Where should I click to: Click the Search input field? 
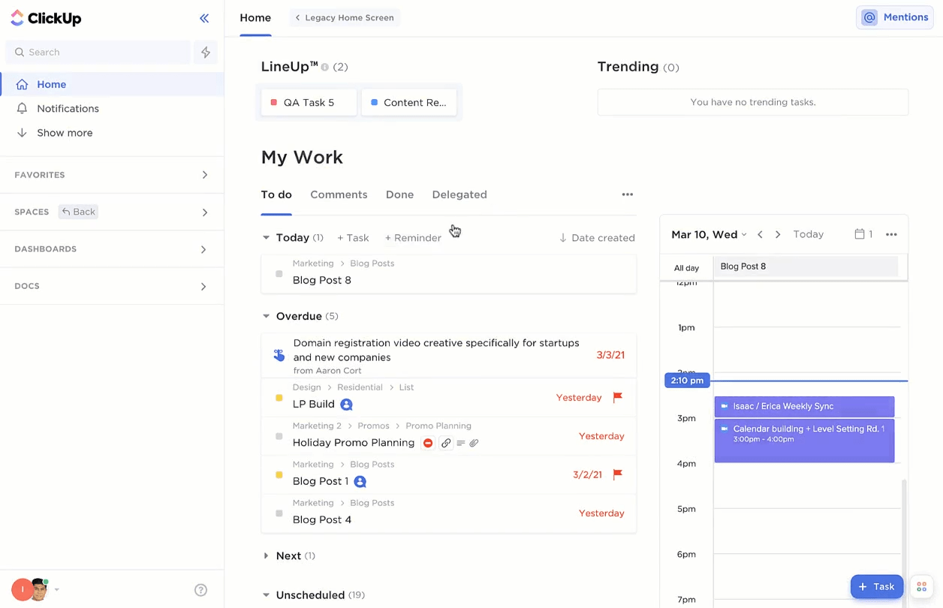pos(98,52)
